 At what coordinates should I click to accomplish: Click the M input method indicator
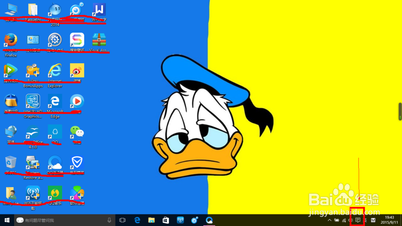(373, 220)
